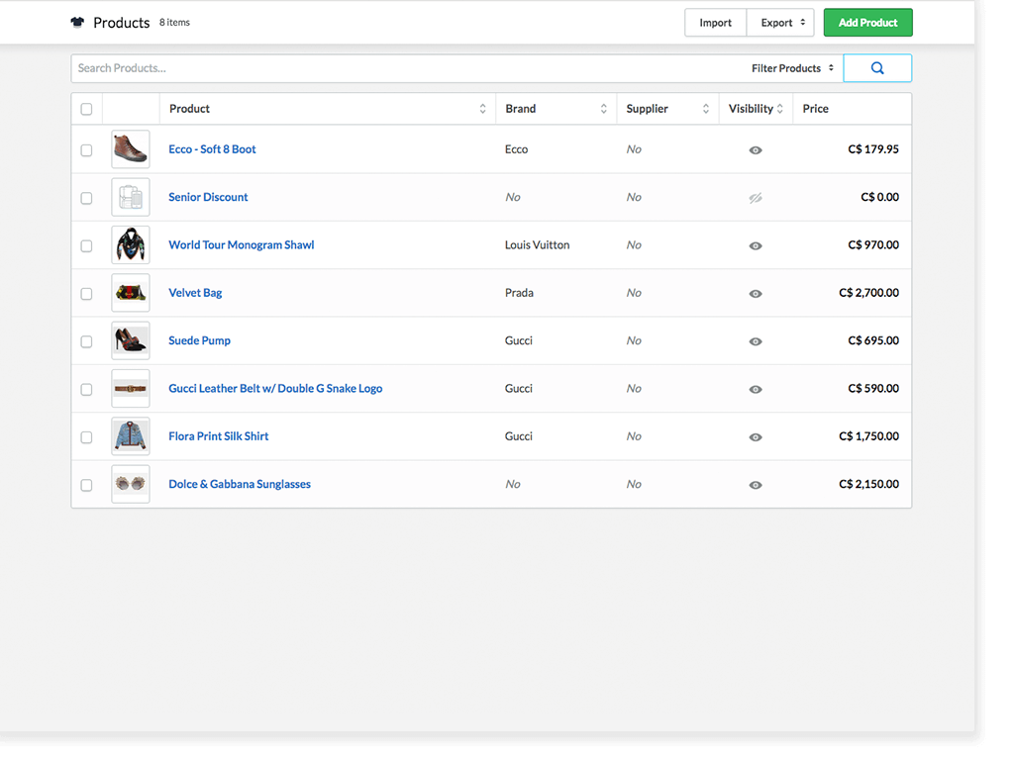1014x760 pixels.
Task: Check the Flora Print Silk Shirt checkbox
Action: click(x=87, y=437)
